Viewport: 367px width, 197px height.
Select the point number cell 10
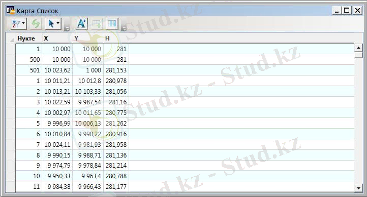coord(29,176)
